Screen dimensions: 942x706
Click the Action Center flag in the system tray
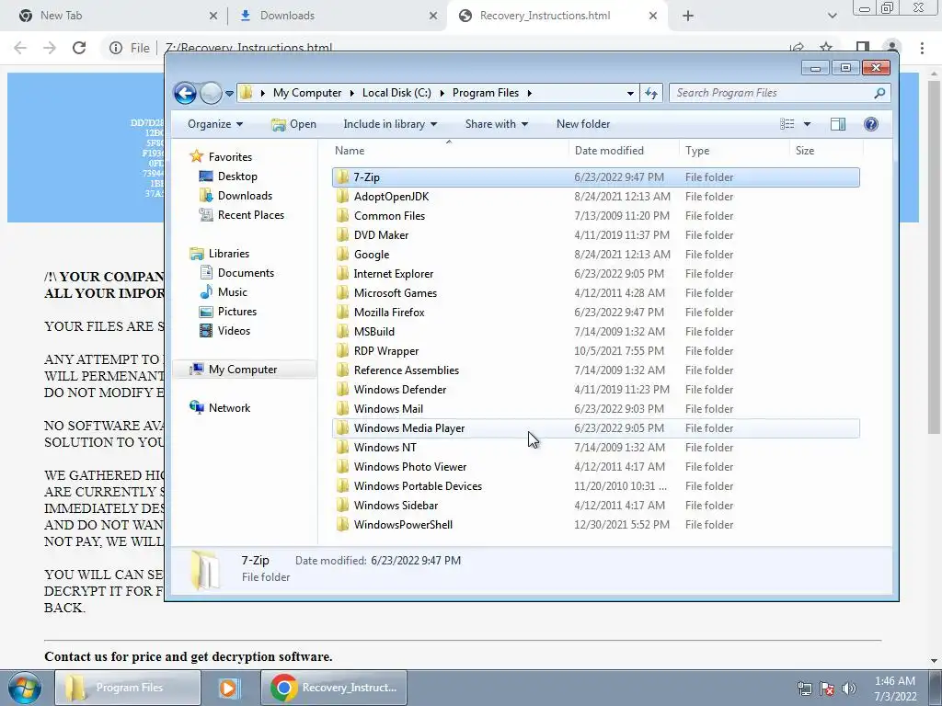tap(827, 689)
